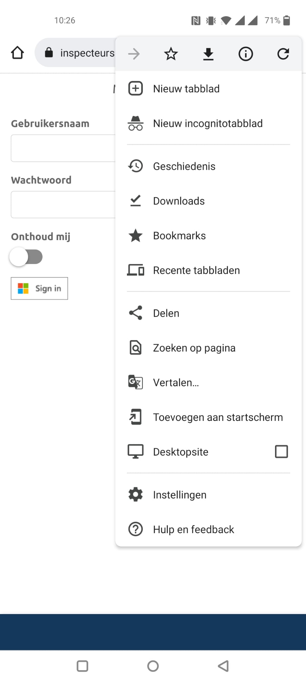Open Nieuw tabblad
The image size is (306, 682).
(x=208, y=89)
